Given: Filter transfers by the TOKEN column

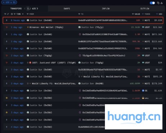Looking at the screenshot, I should tap(143, 14).
